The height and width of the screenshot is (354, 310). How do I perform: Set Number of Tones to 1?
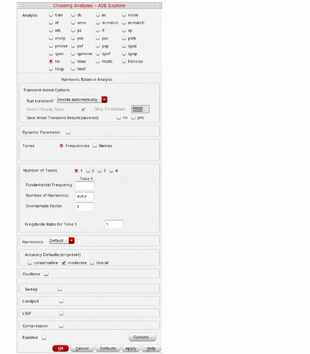pos(77,171)
